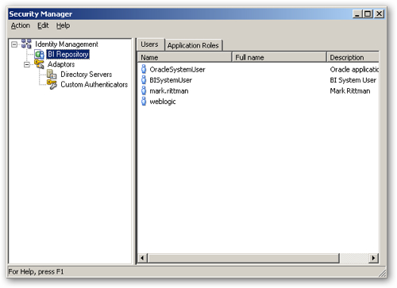Close the Security Manager window

click(379, 13)
